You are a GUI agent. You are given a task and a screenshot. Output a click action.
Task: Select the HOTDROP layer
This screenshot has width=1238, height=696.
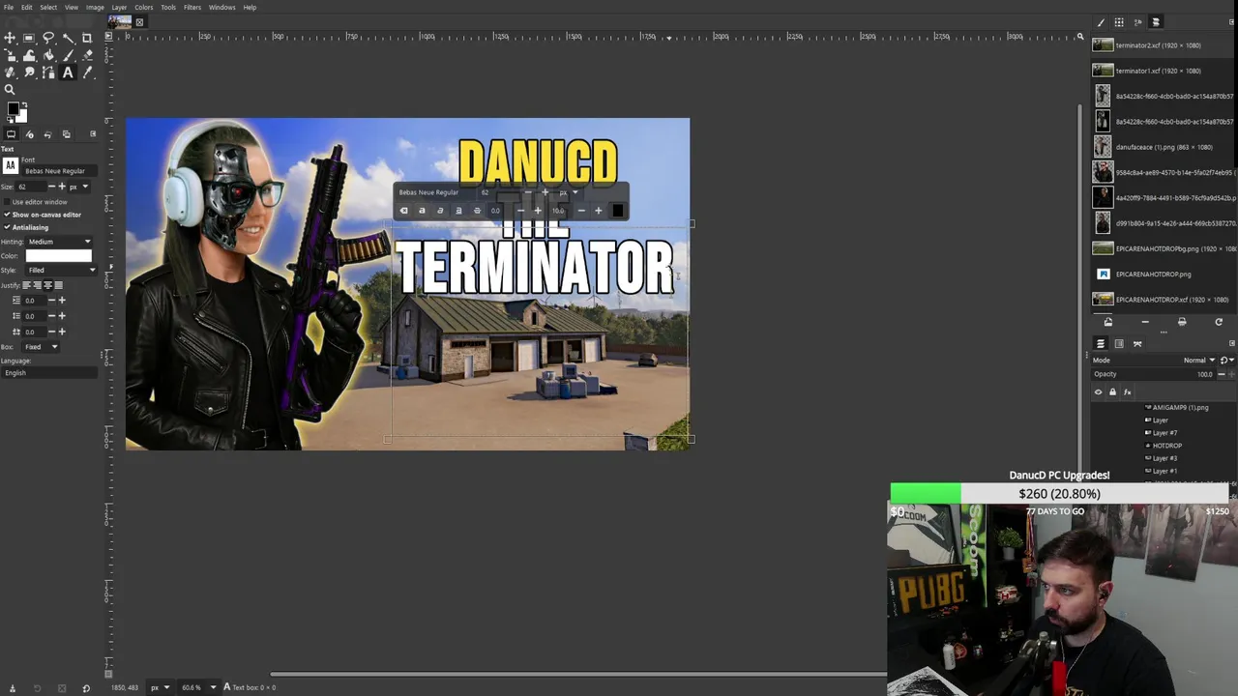coord(1166,446)
